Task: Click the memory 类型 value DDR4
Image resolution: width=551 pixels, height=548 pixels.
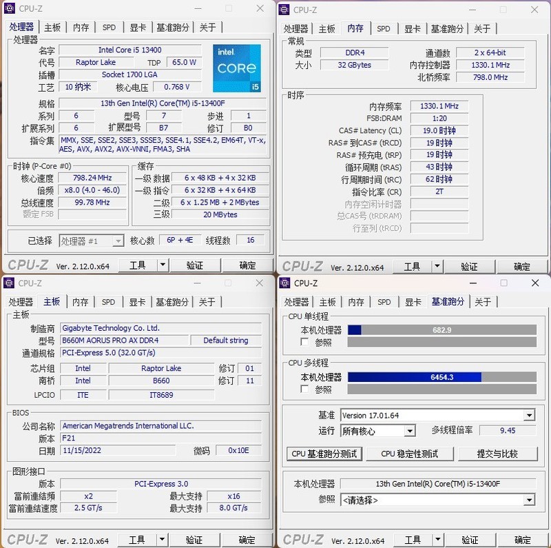Action: pos(355,53)
